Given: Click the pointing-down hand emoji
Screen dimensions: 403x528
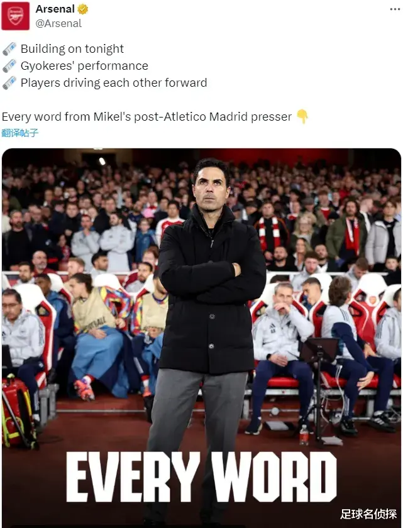Looking at the screenshot, I should coord(302,116).
